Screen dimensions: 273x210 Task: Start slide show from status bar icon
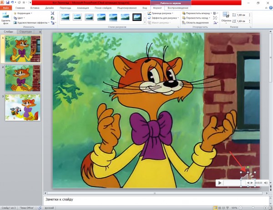pyautogui.click(x=227, y=208)
